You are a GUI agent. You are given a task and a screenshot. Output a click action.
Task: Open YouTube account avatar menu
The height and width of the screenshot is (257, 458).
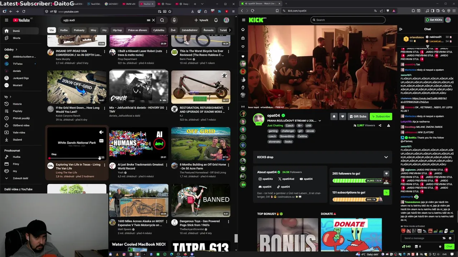pos(226,20)
